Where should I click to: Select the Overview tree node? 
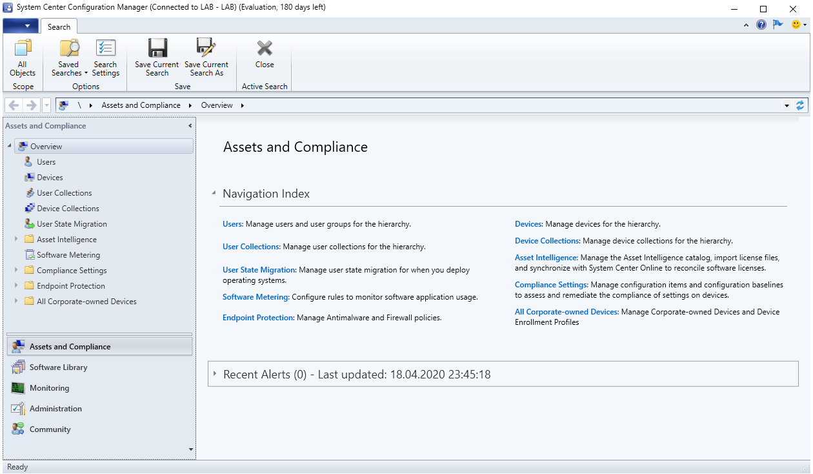[103, 147]
